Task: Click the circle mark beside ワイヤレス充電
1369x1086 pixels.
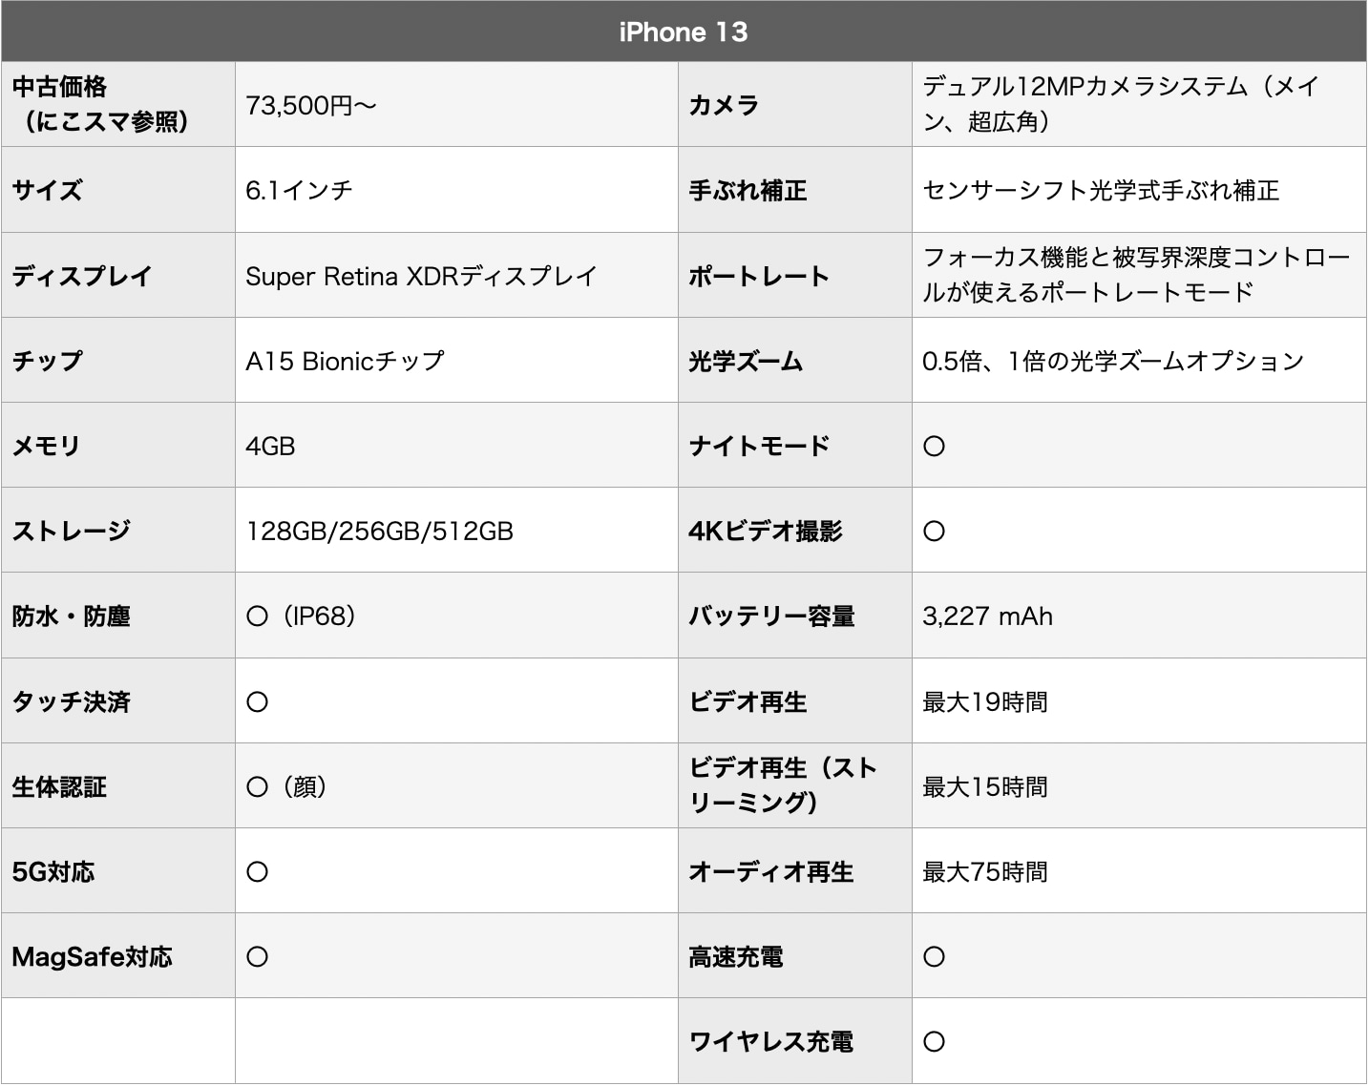Action: coord(934,1041)
